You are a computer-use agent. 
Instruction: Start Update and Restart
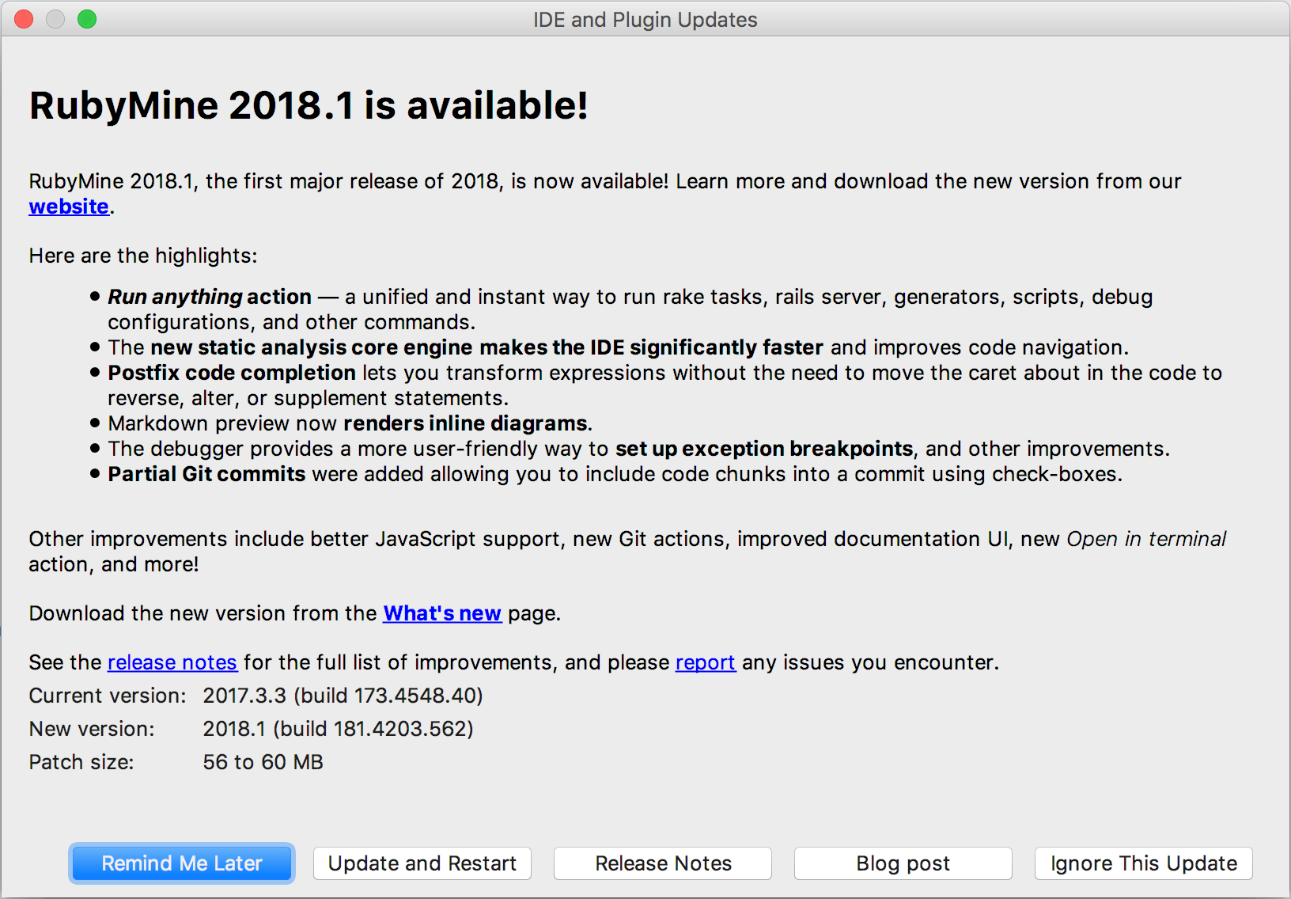[x=422, y=863]
